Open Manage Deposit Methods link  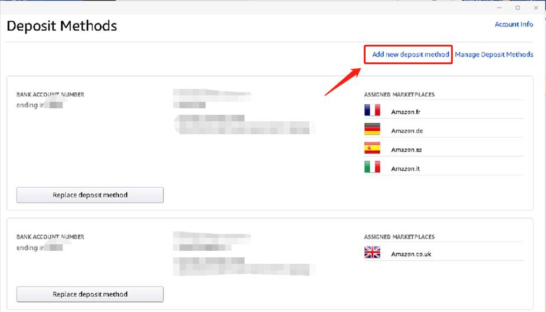click(x=494, y=54)
